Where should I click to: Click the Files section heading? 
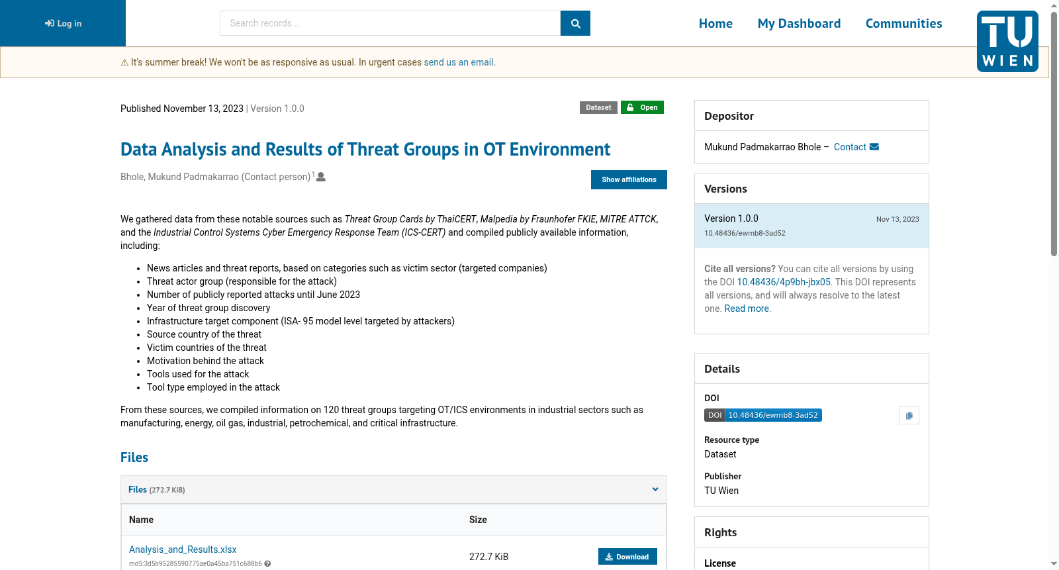click(134, 457)
